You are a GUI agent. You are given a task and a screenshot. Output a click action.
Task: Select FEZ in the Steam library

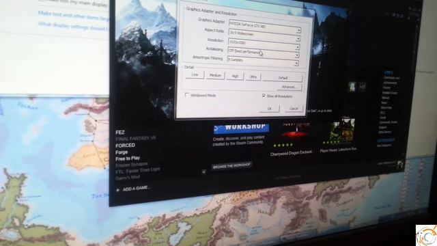click(x=120, y=132)
